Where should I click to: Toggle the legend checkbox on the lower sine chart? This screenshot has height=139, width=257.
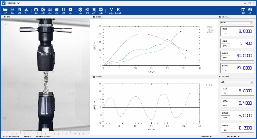pos(207,85)
